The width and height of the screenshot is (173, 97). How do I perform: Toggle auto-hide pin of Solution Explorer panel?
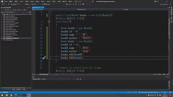click(x=28, y=8)
